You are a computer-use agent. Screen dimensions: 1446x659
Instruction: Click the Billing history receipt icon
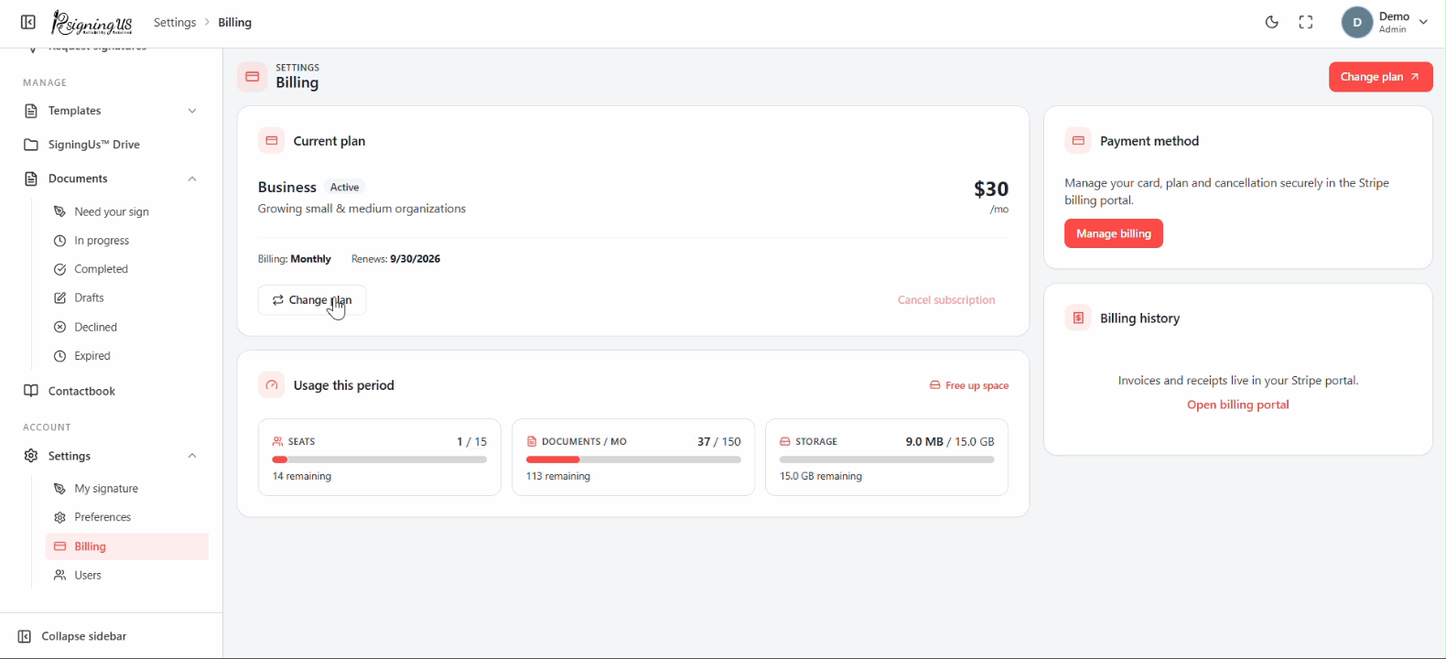point(1078,318)
